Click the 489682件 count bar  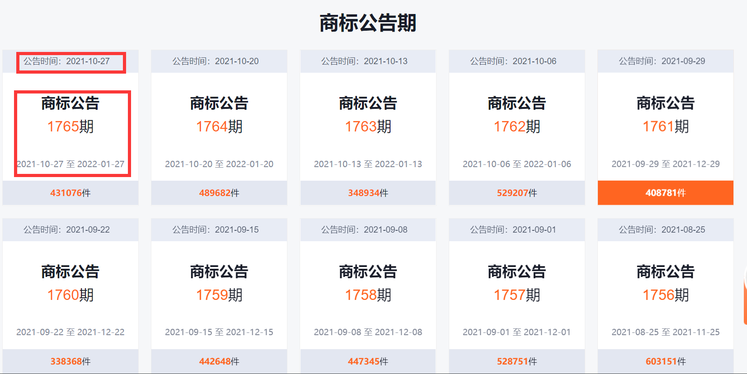point(219,193)
